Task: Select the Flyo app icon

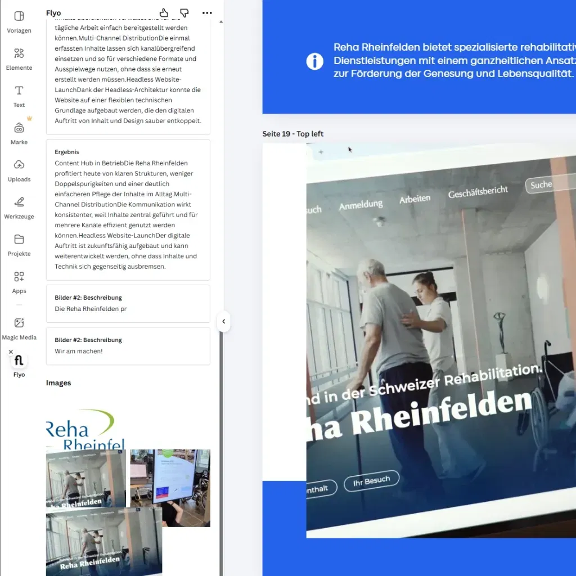Action: [19, 361]
